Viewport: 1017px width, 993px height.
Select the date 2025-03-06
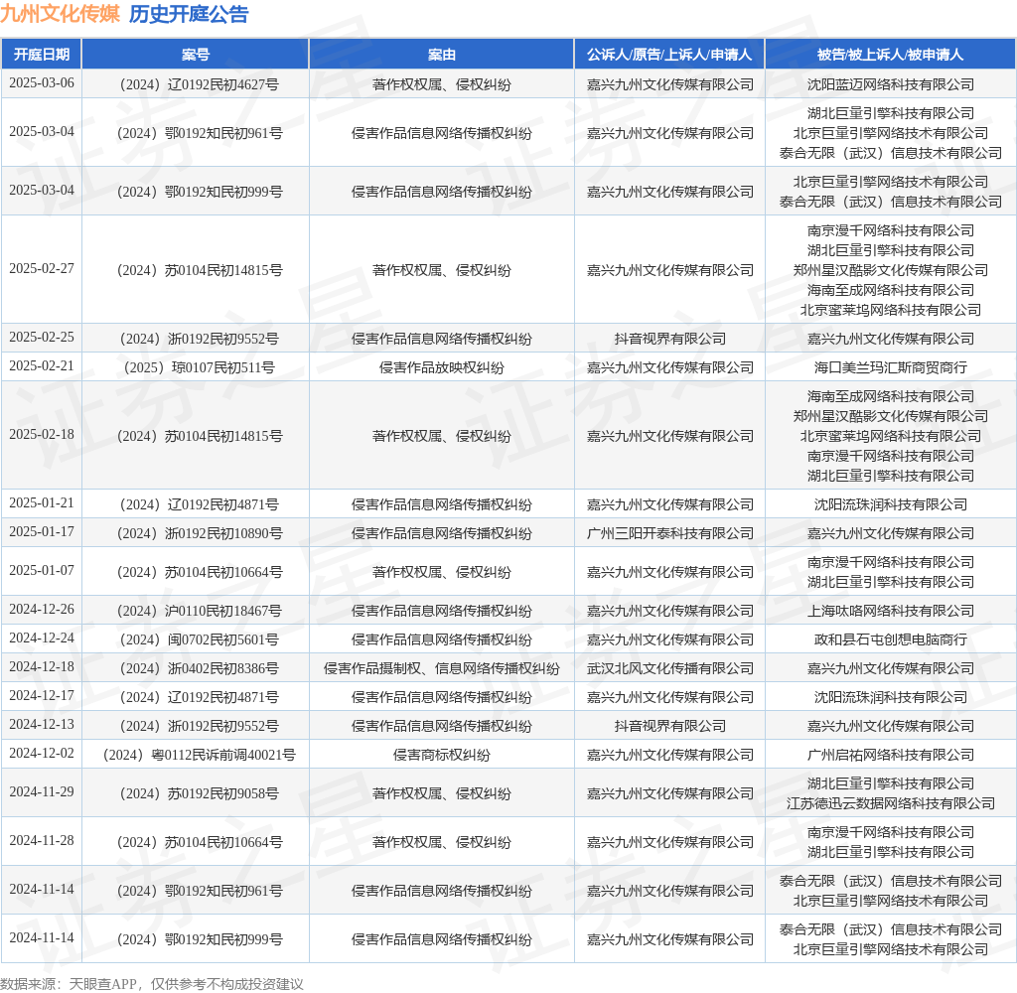pos(42,83)
